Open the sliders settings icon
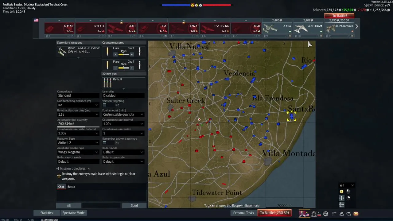The image size is (393, 221). tap(341, 205)
